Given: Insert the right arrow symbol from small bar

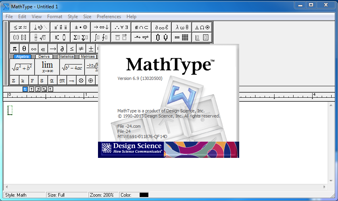Looking at the screenshot, I should pyautogui.click(x=52, y=49).
